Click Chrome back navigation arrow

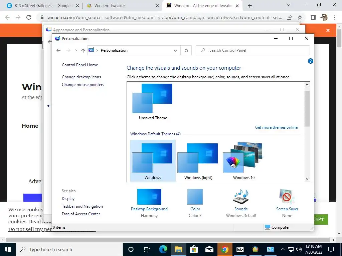(7, 17)
